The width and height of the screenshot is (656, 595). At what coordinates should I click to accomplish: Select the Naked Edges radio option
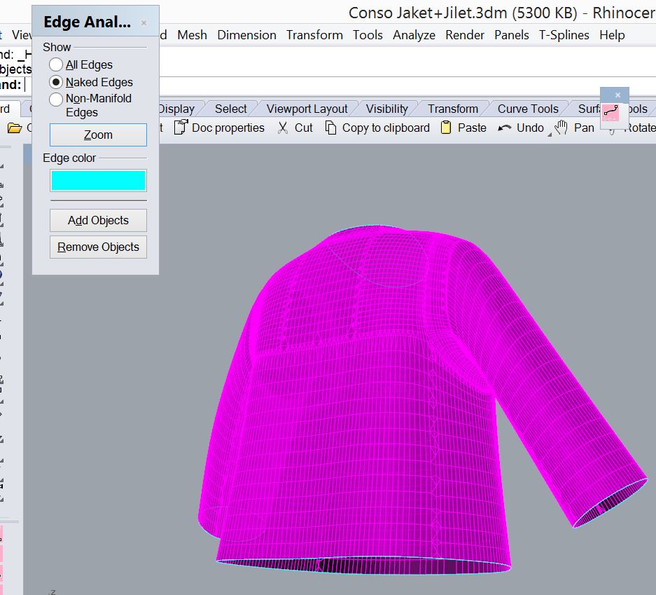coord(56,82)
